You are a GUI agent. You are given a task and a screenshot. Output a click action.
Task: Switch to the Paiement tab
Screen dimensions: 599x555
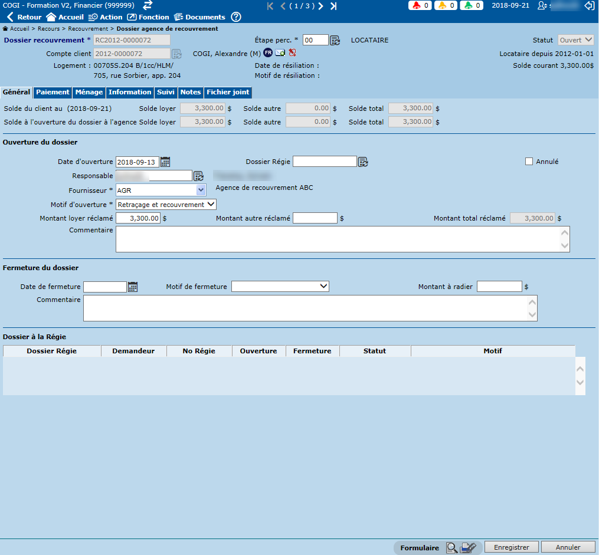[x=53, y=92]
